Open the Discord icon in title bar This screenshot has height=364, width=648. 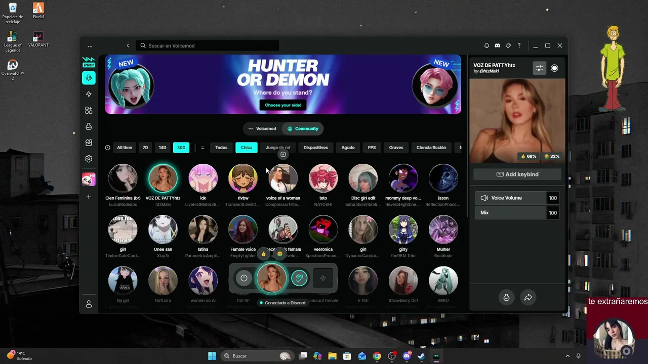tap(497, 45)
